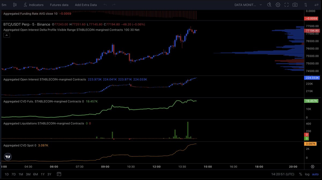Click the green 19.457K CVD label
Screen dimensions: 322x180
(311, 101)
